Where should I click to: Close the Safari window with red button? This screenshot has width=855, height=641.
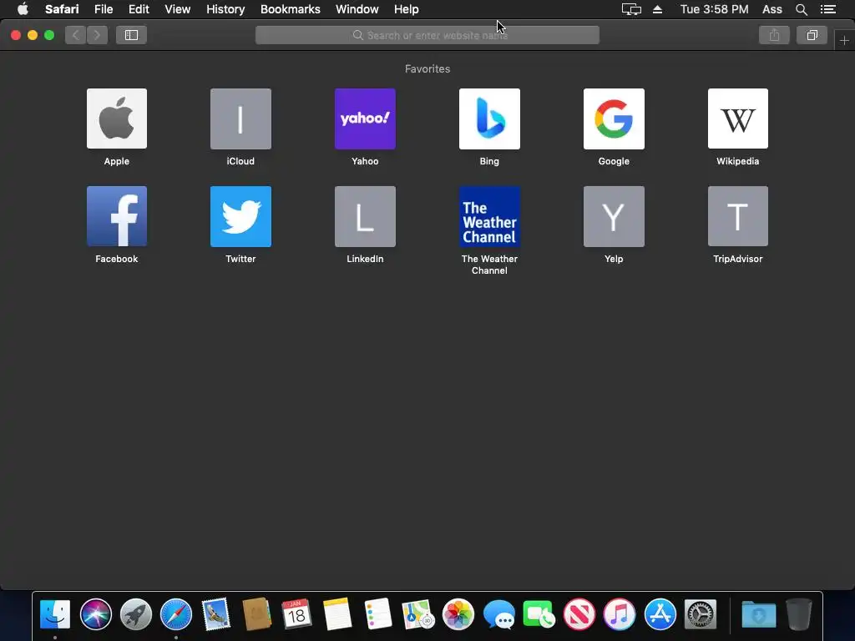pos(16,35)
